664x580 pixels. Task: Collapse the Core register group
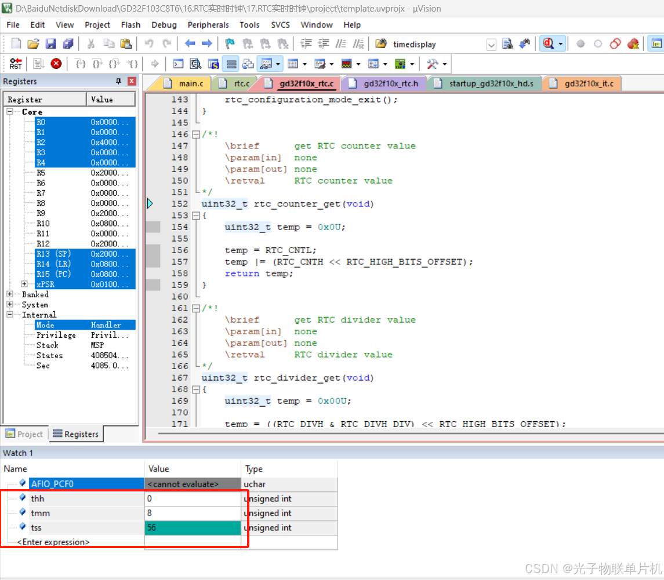coord(9,112)
